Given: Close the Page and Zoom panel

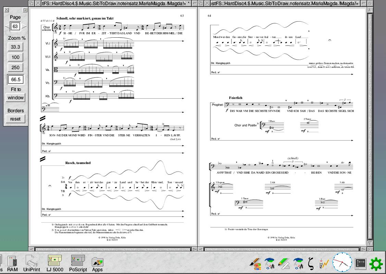Looking at the screenshot, I should point(7,10).
